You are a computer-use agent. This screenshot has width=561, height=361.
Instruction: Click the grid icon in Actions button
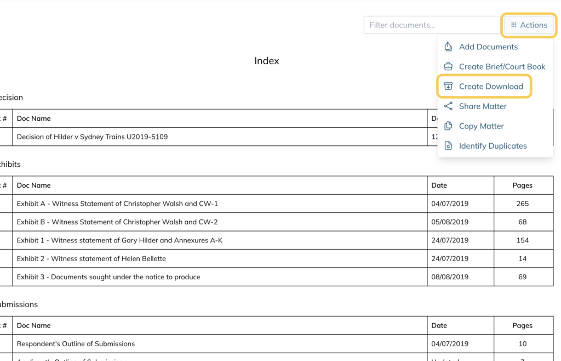514,25
